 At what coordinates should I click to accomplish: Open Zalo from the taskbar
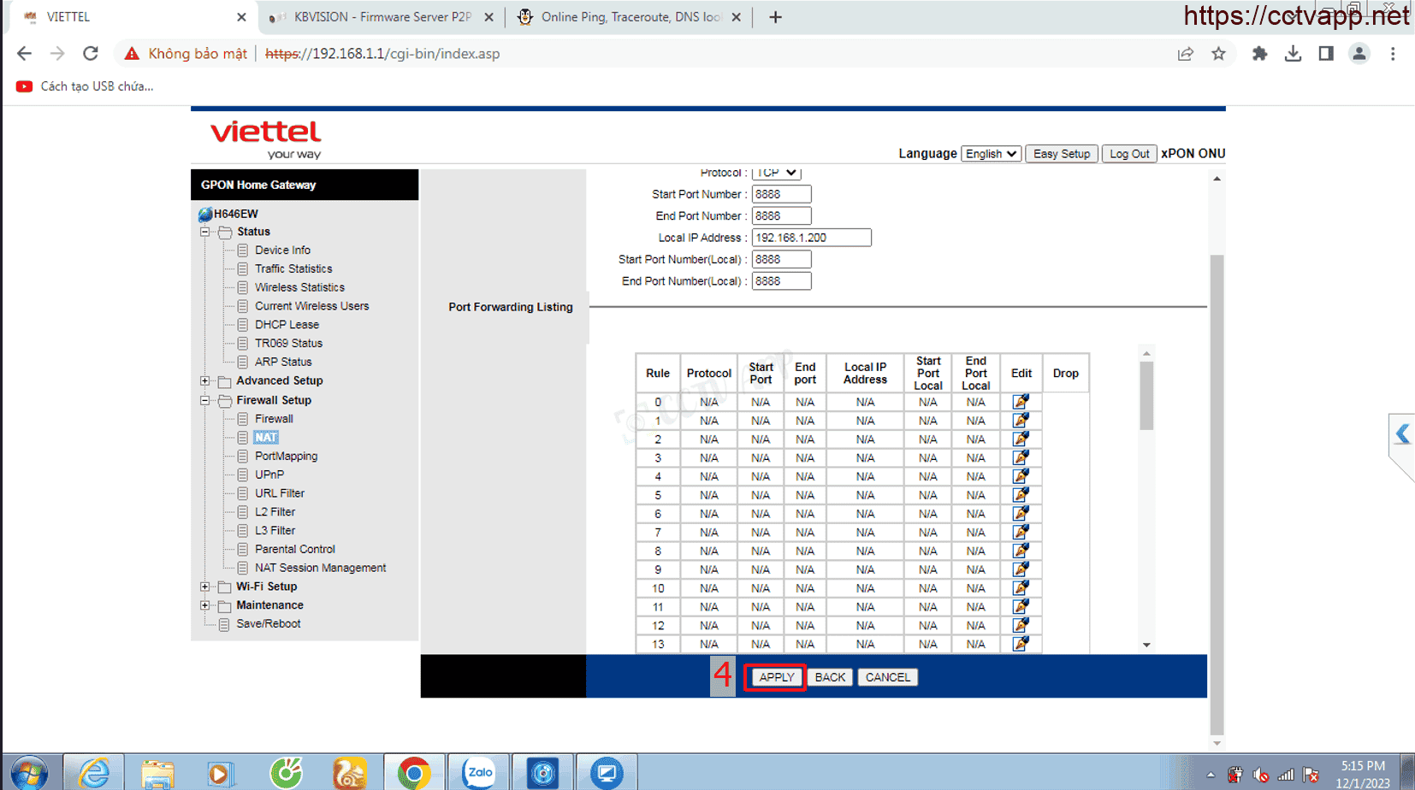click(x=479, y=773)
